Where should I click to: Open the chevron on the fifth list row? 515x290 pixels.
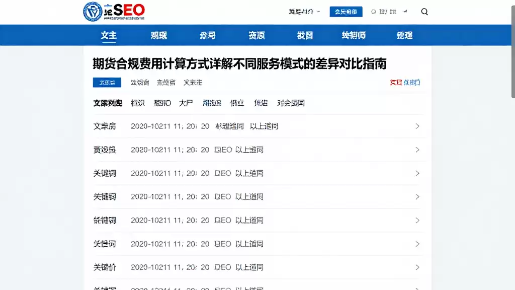point(417,221)
